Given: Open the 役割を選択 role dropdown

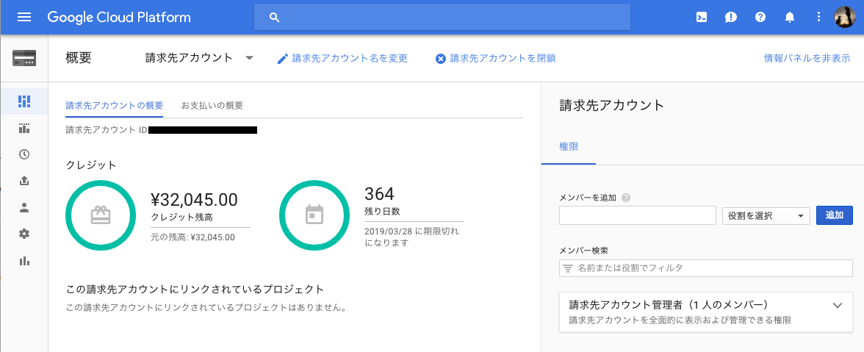Looking at the screenshot, I should point(766,215).
